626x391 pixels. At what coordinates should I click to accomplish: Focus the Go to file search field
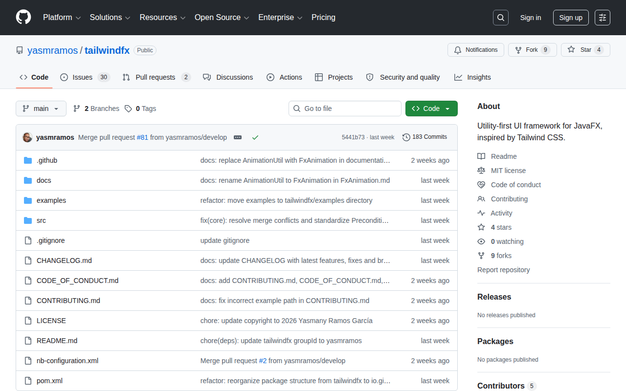point(345,109)
